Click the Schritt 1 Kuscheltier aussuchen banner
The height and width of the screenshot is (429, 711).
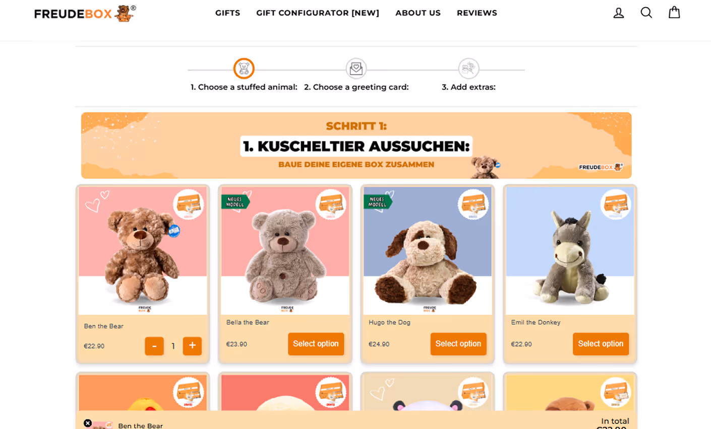tap(356, 146)
